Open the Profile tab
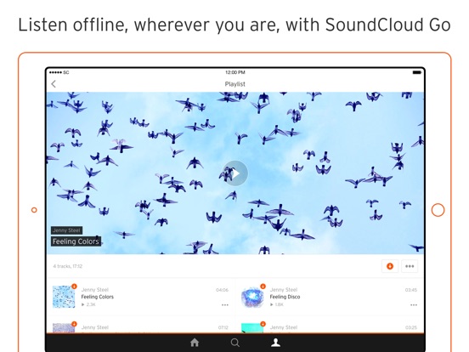This screenshot has height=352, width=469. tap(275, 343)
